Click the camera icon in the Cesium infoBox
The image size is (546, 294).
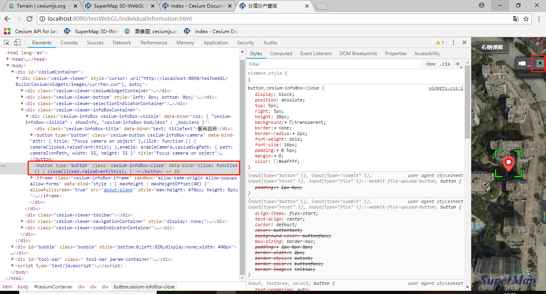click(x=522, y=64)
